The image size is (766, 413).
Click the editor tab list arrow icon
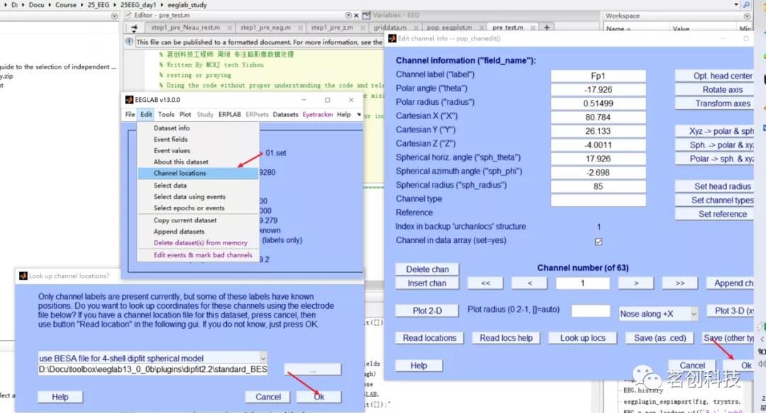134,28
